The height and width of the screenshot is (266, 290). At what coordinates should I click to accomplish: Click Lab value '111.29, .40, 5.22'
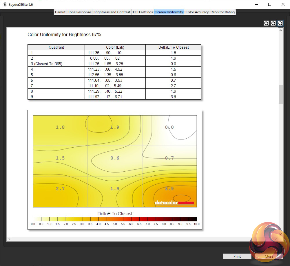tap(105, 91)
